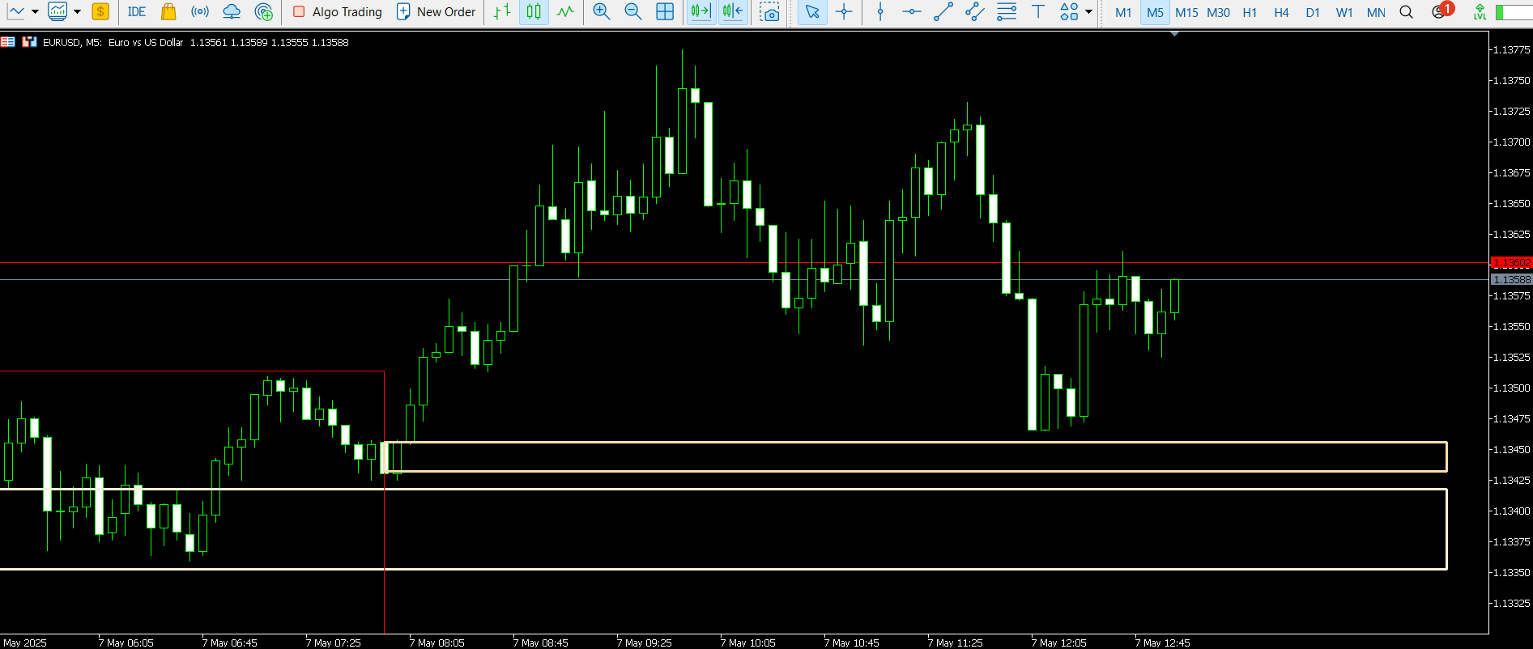Toggle Algo Trading on
The width and height of the screenshot is (1533, 649).
pyautogui.click(x=337, y=12)
